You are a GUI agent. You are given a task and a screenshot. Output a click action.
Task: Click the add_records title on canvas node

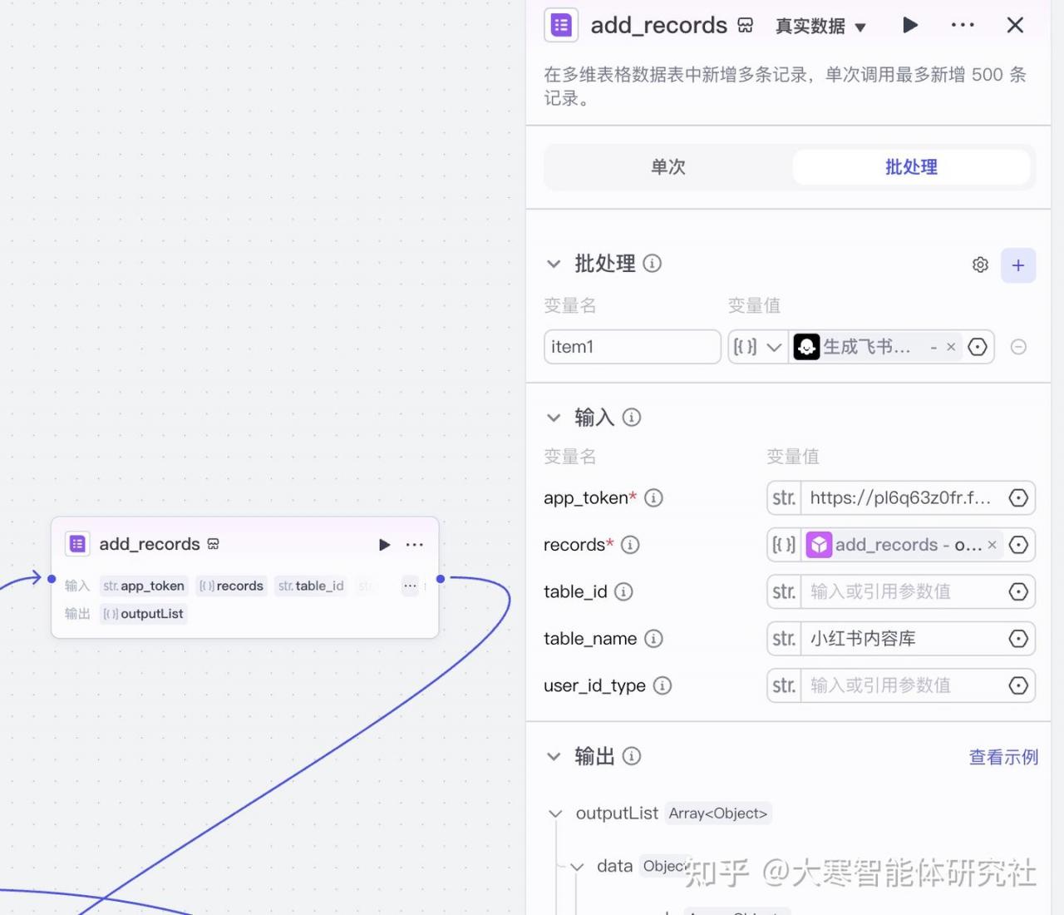tap(150, 544)
